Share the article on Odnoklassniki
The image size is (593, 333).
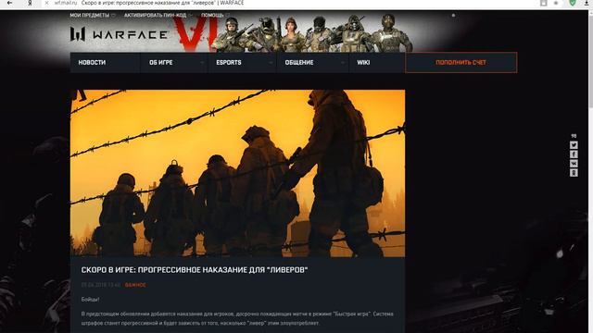(x=574, y=173)
